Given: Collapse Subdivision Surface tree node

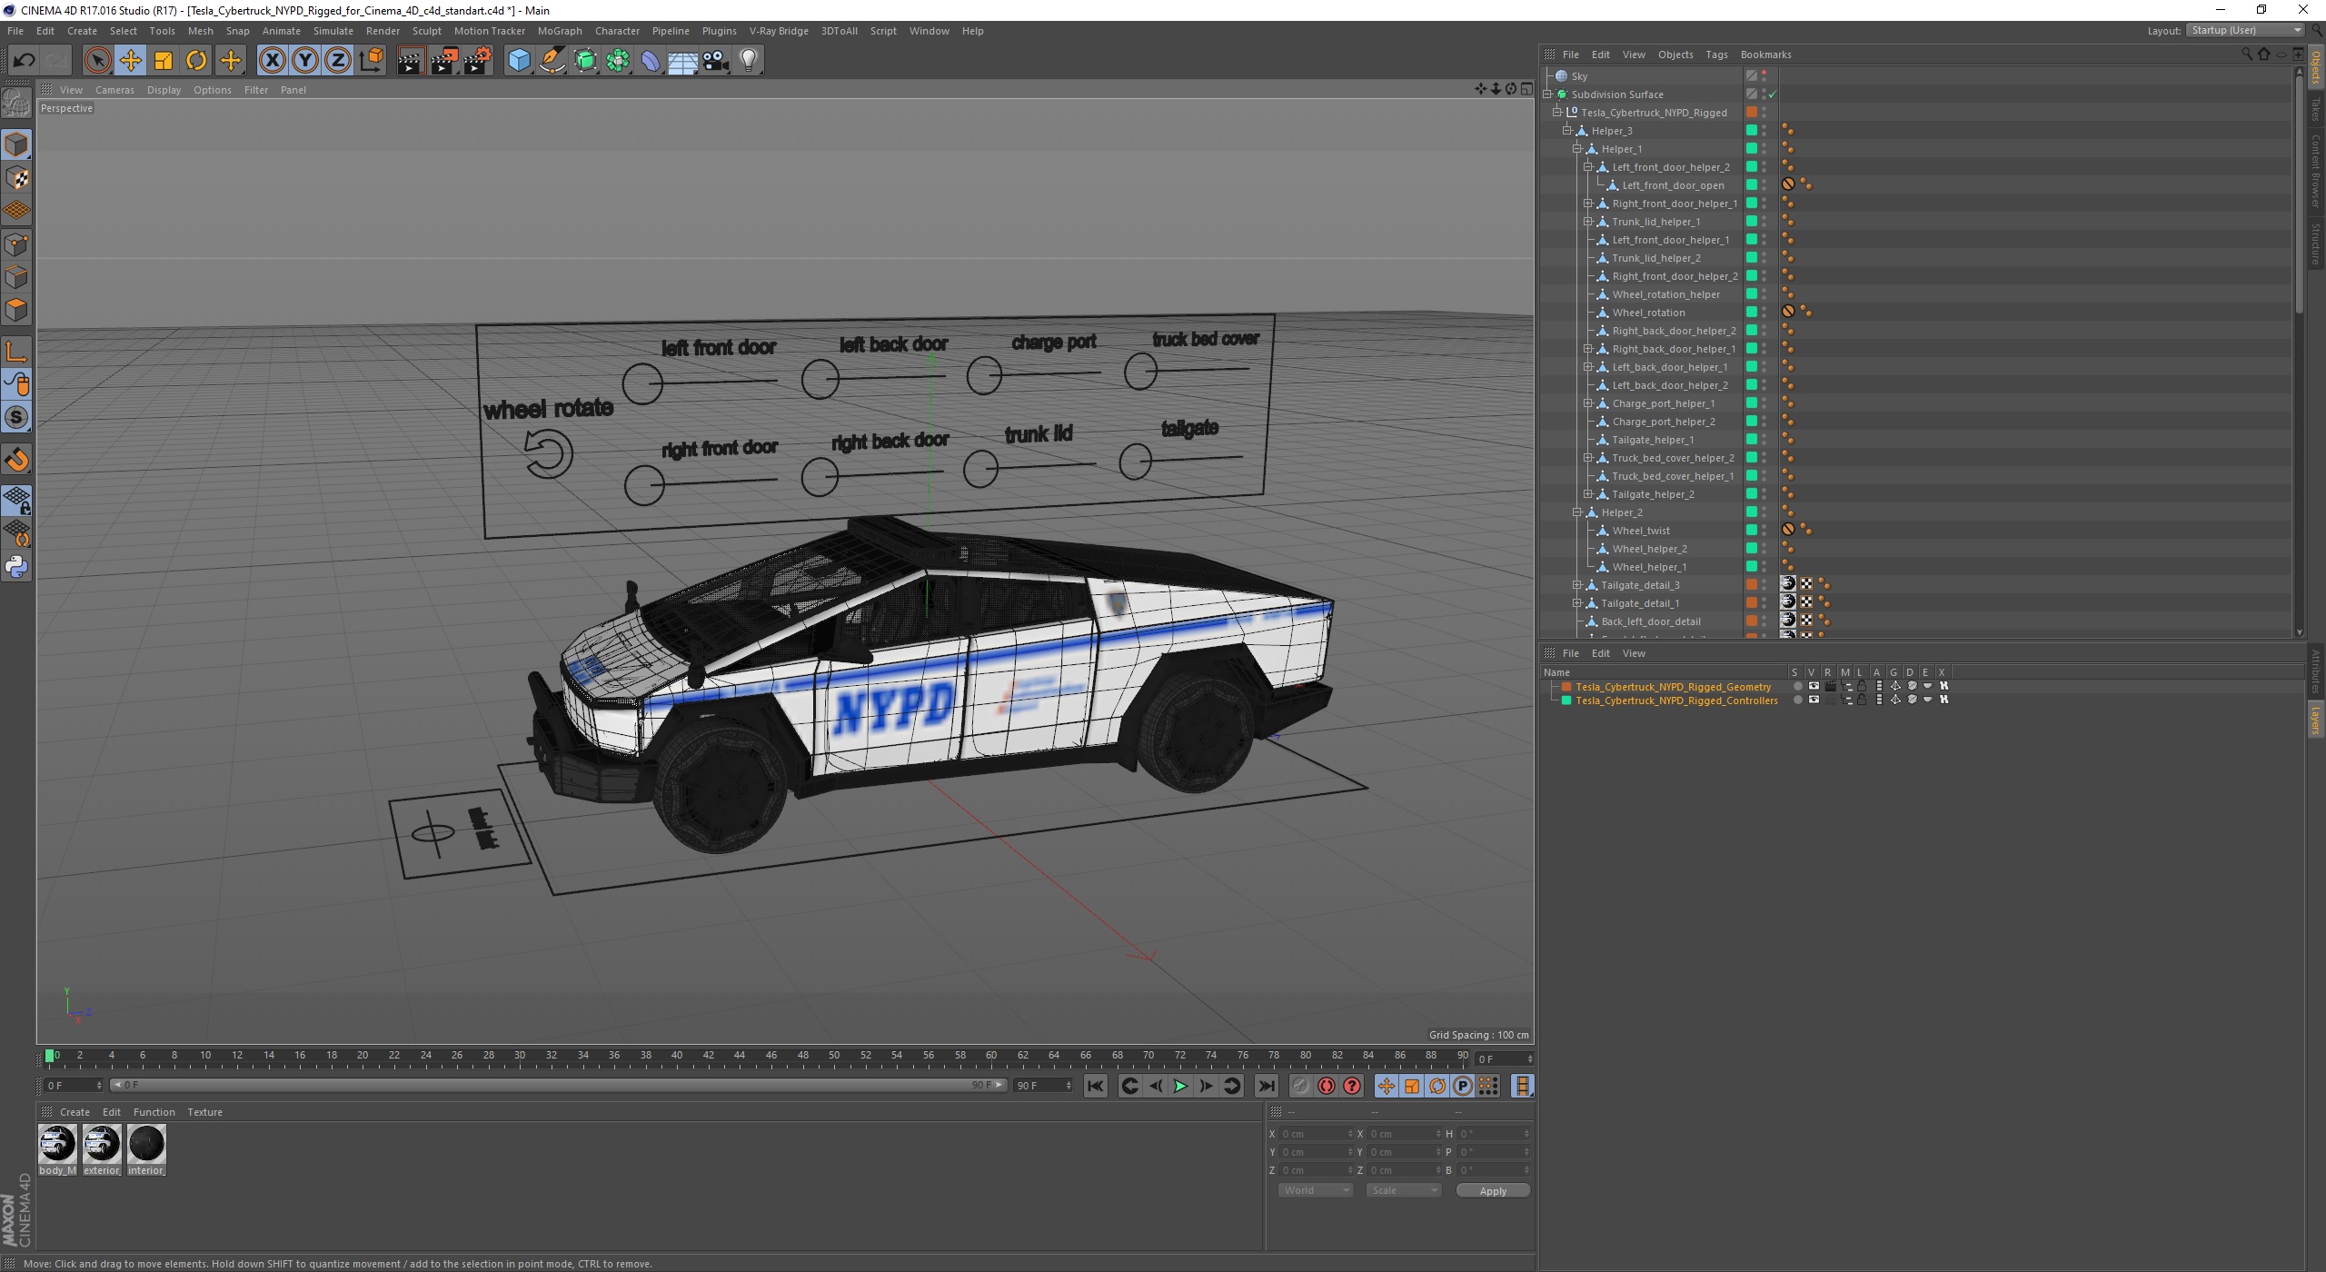Looking at the screenshot, I should [1547, 94].
